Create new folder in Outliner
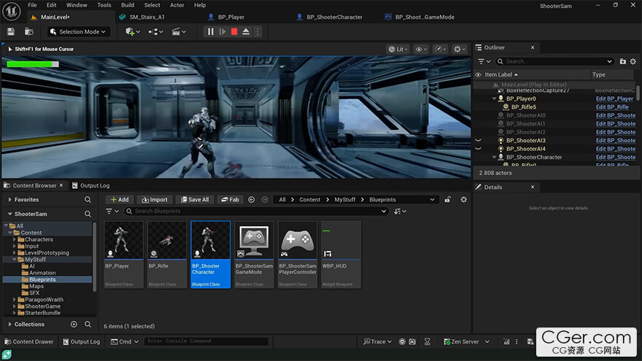Screen dimensions: 642x361 click(x=622, y=61)
